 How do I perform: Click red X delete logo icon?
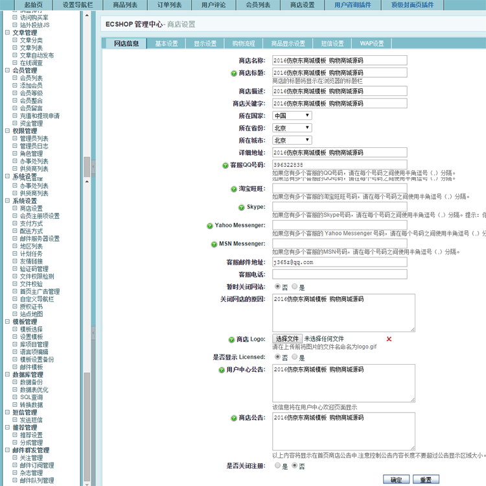(x=389, y=339)
